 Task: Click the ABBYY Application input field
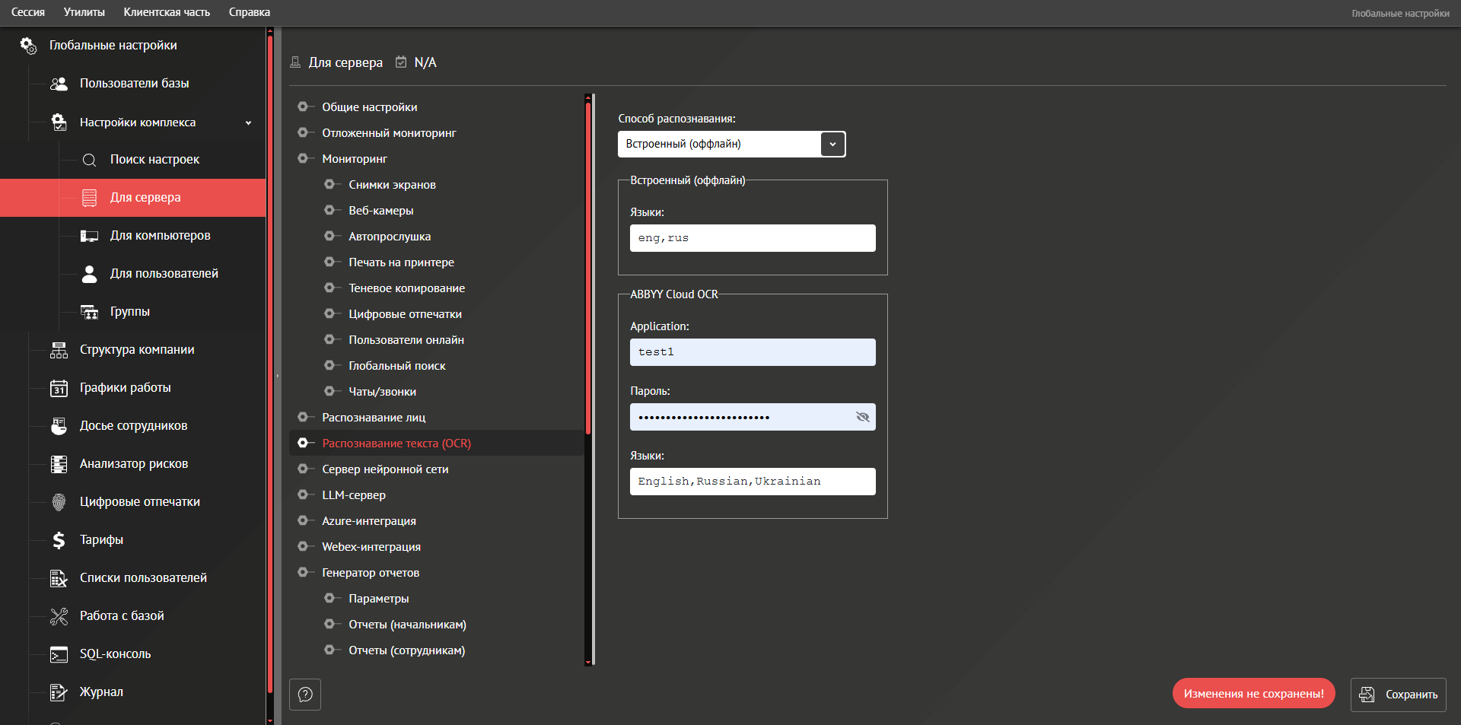[752, 352]
